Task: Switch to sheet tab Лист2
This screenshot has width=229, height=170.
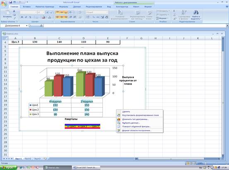Action: [28, 159]
